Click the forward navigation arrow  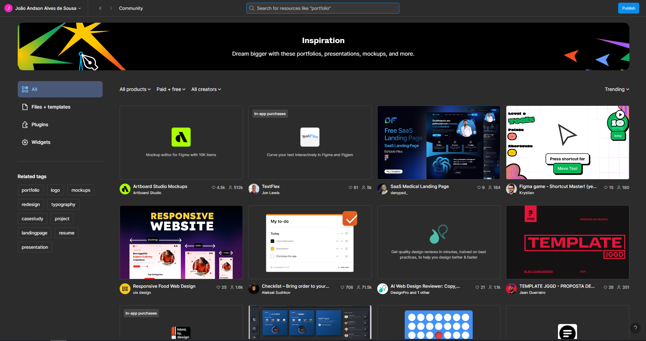(111, 8)
